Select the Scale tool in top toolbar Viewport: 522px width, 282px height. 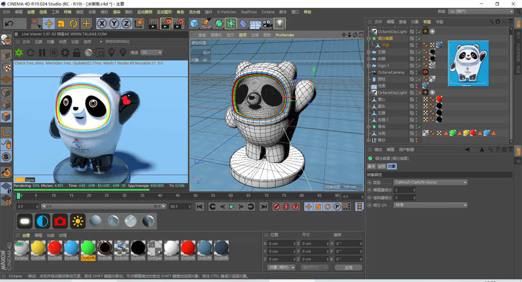coord(61,23)
